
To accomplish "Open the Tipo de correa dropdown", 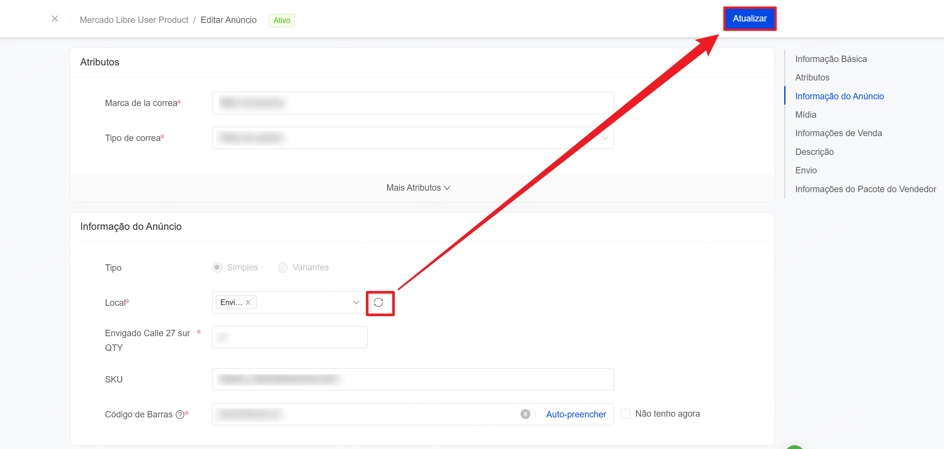I will click(413, 138).
